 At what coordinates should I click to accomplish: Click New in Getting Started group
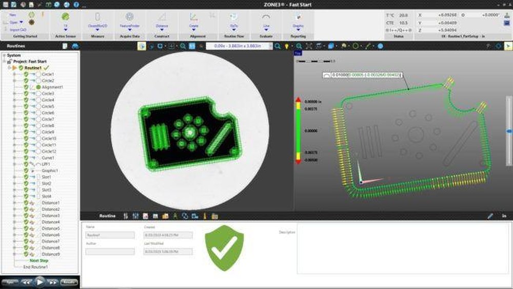click(13, 15)
